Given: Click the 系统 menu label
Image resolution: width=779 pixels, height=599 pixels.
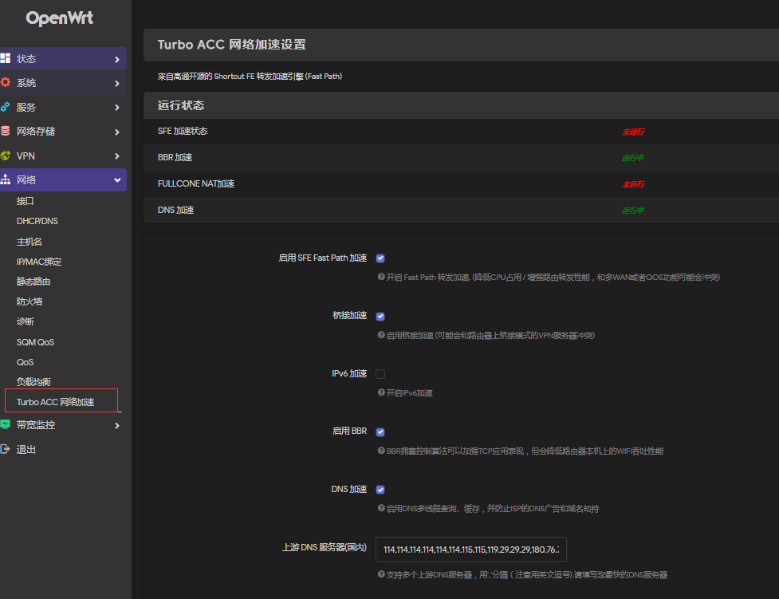Looking at the screenshot, I should pyautogui.click(x=26, y=83).
